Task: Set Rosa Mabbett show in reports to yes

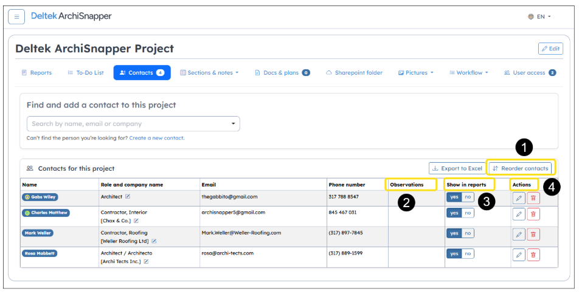Action: [x=454, y=253]
